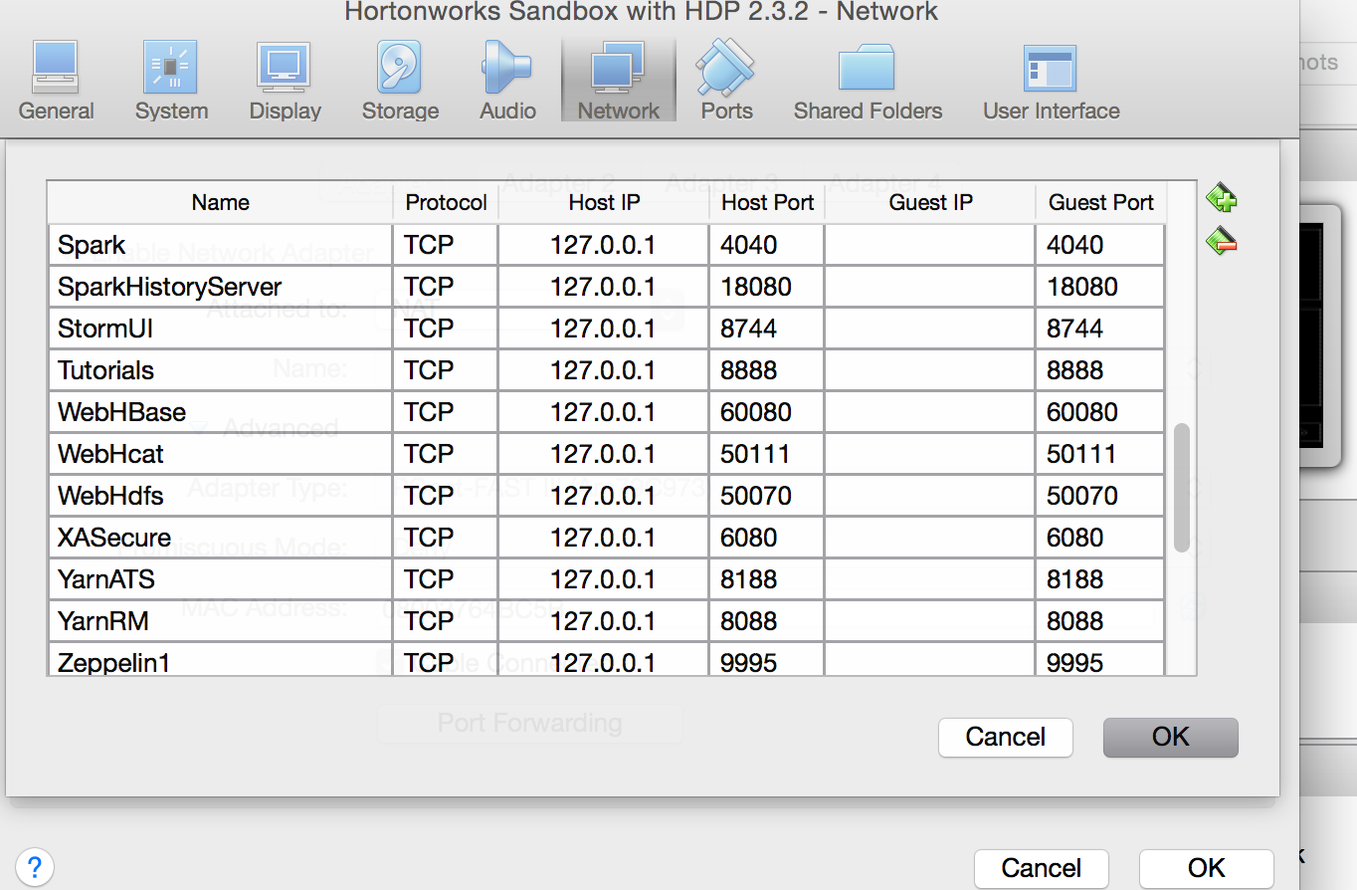Open the User Interface settings panel

(1051, 80)
